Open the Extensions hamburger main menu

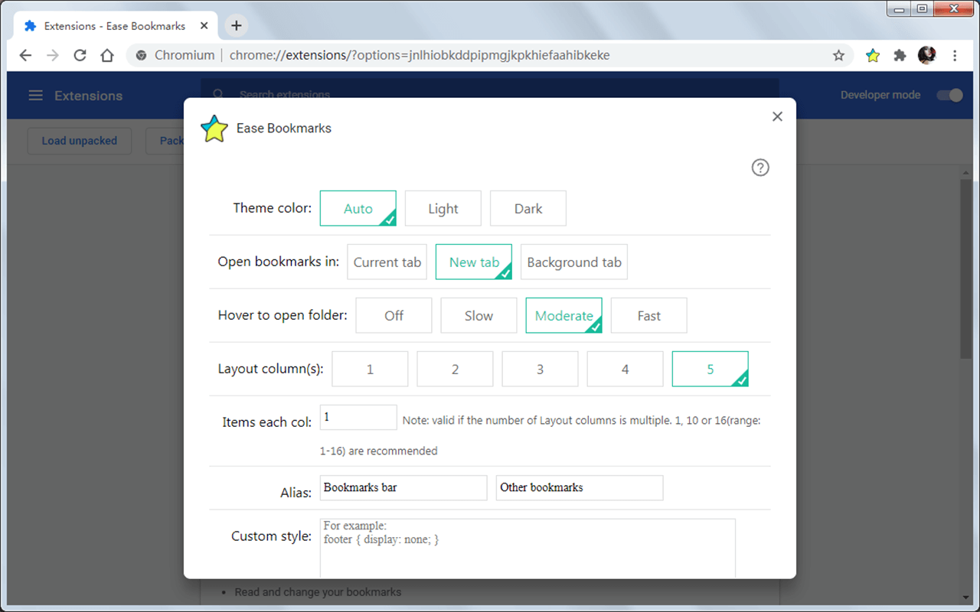pyautogui.click(x=35, y=96)
